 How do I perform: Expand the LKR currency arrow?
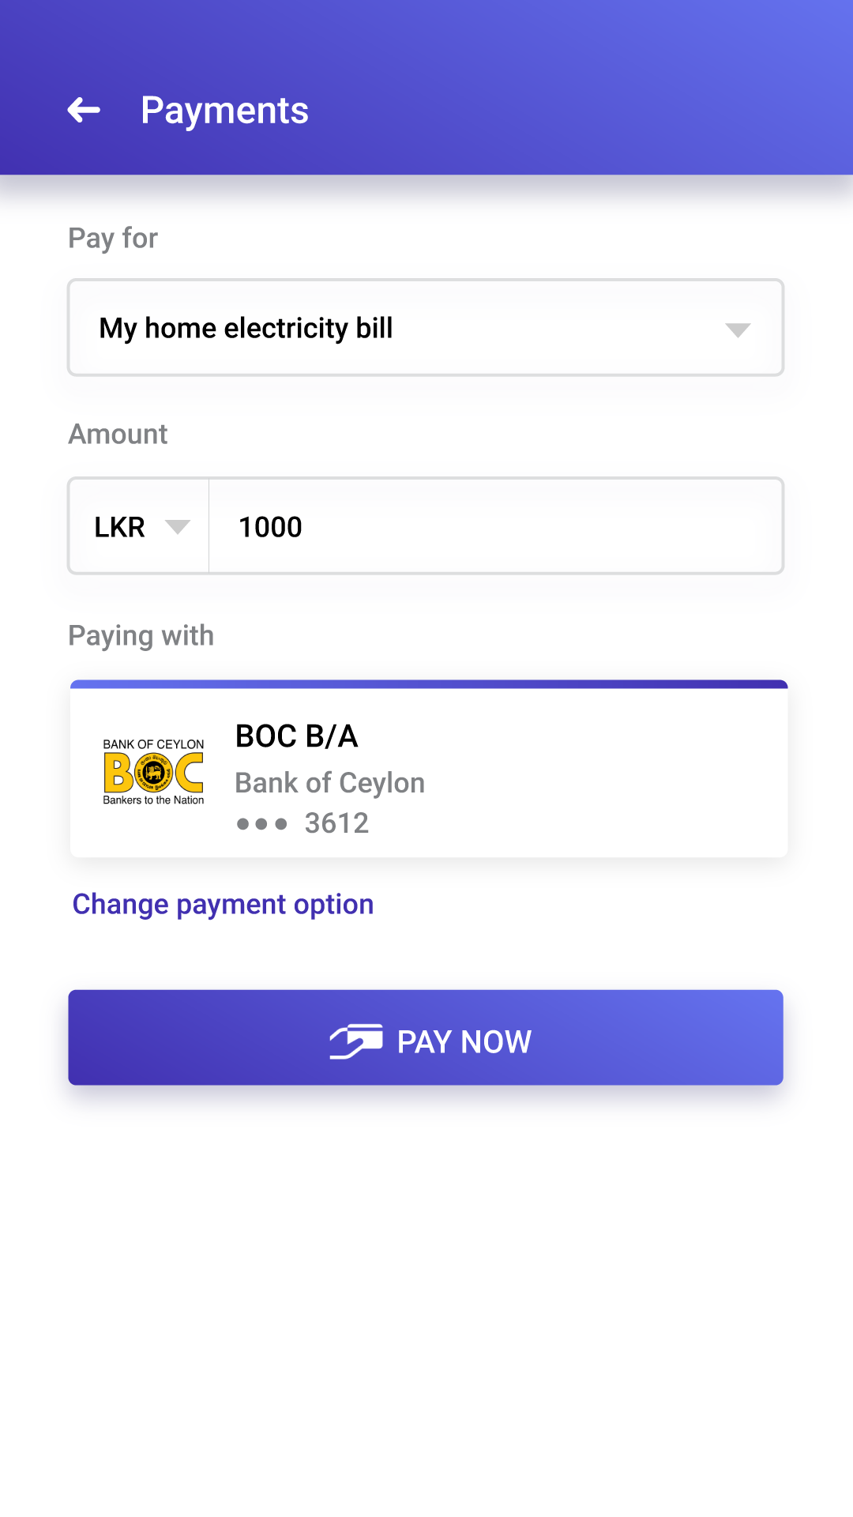178,527
